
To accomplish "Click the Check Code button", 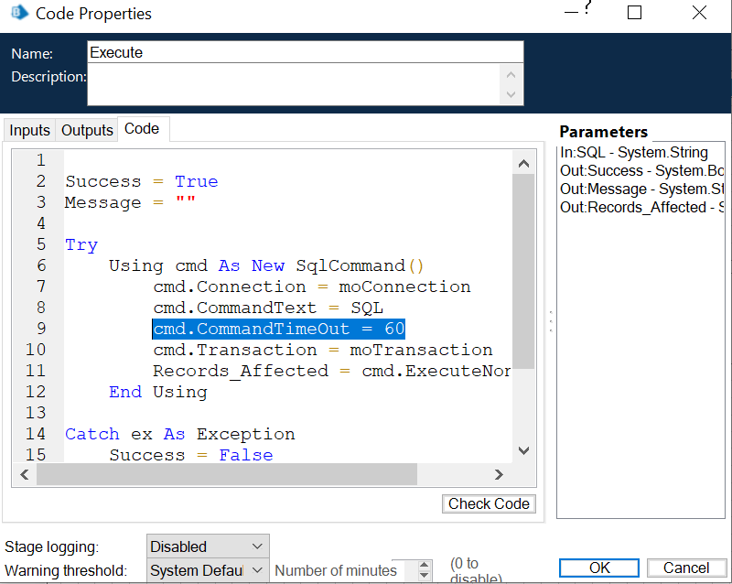I will (489, 503).
